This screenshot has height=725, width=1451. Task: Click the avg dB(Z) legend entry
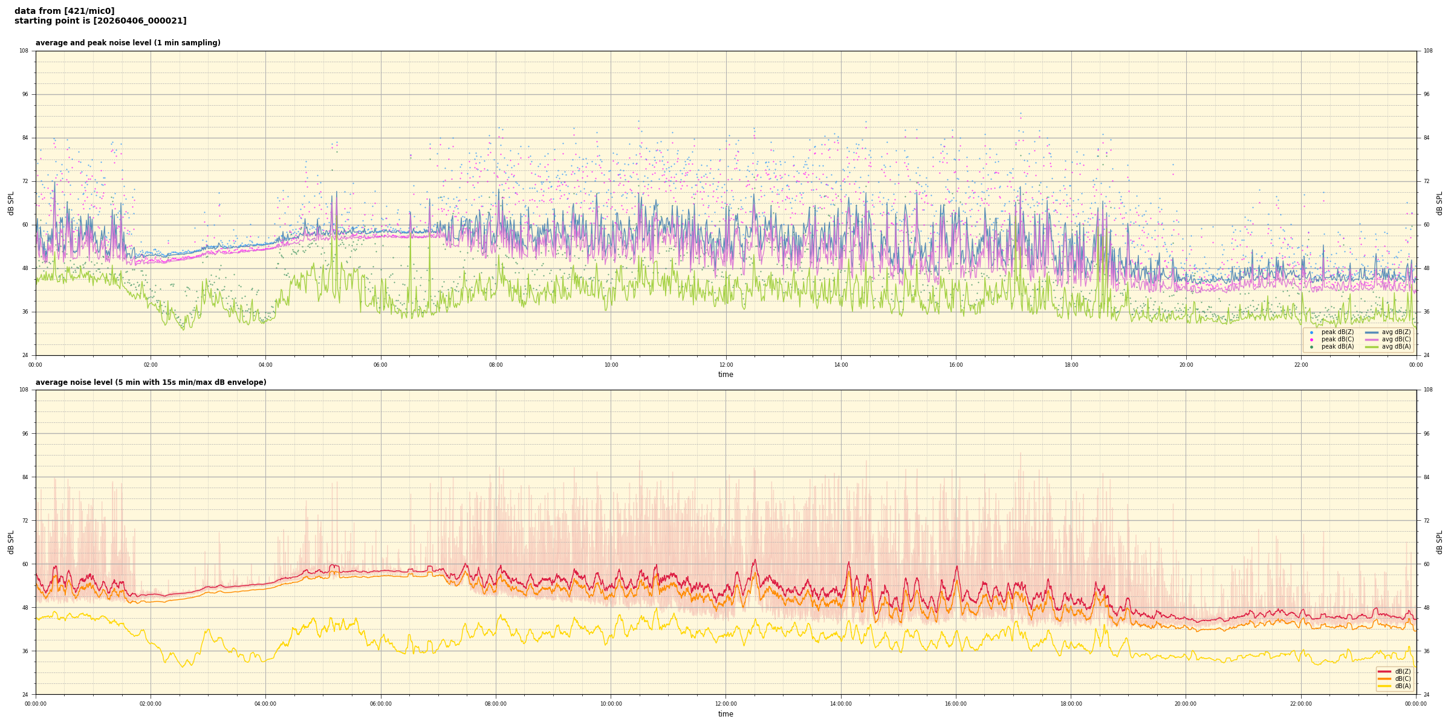1395,332
